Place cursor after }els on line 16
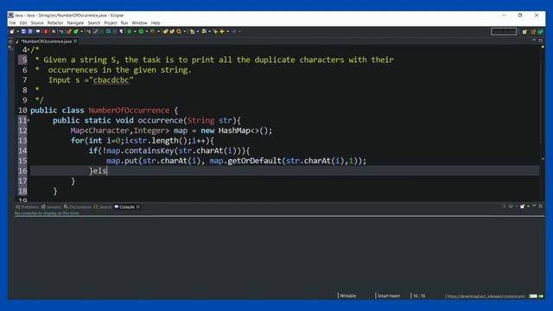Viewport: 553px width, 311px height. [x=107, y=171]
